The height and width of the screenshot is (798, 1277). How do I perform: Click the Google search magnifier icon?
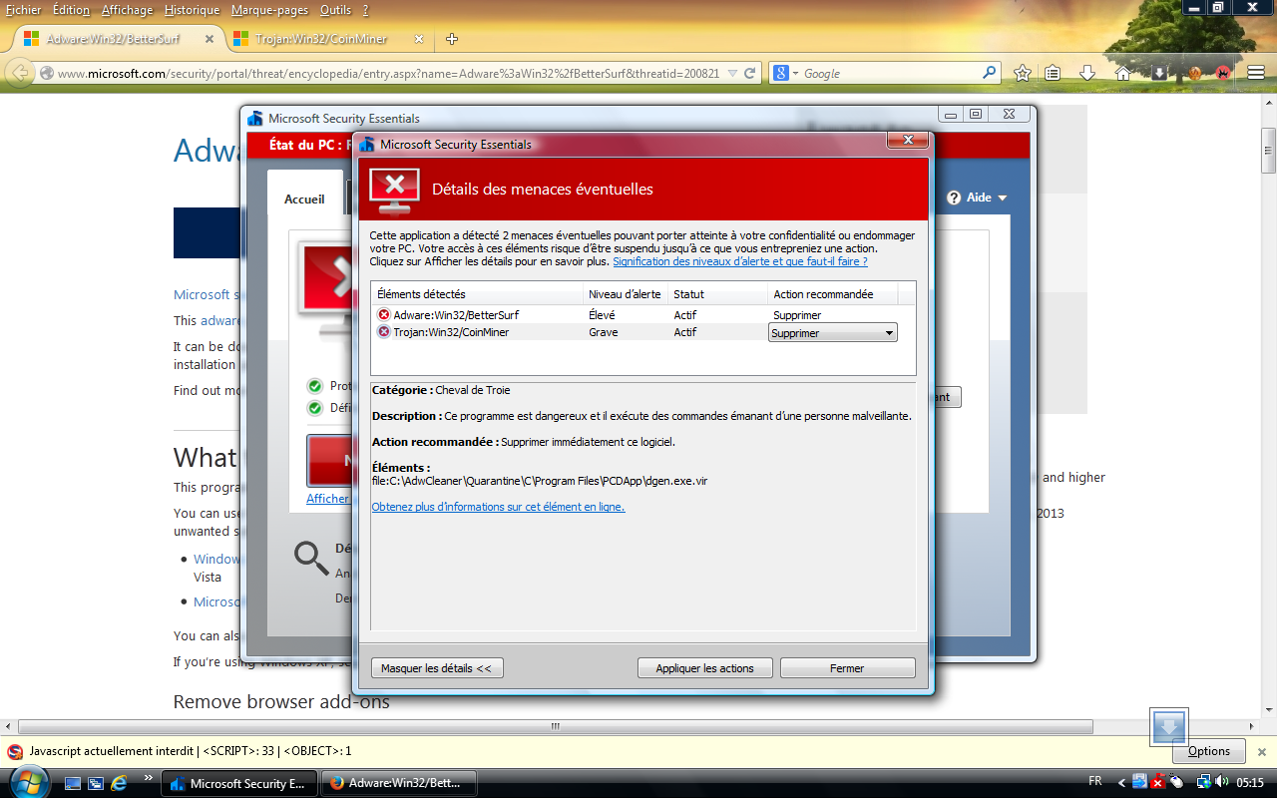coord(989,73)
